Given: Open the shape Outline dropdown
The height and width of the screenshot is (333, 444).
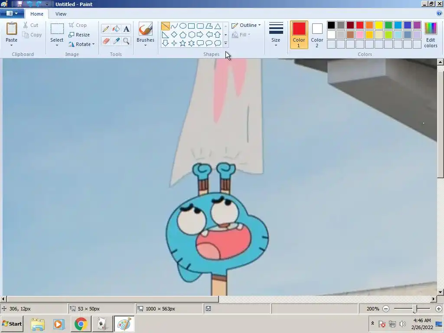Looking at the screenshot, I should point(246,25).
